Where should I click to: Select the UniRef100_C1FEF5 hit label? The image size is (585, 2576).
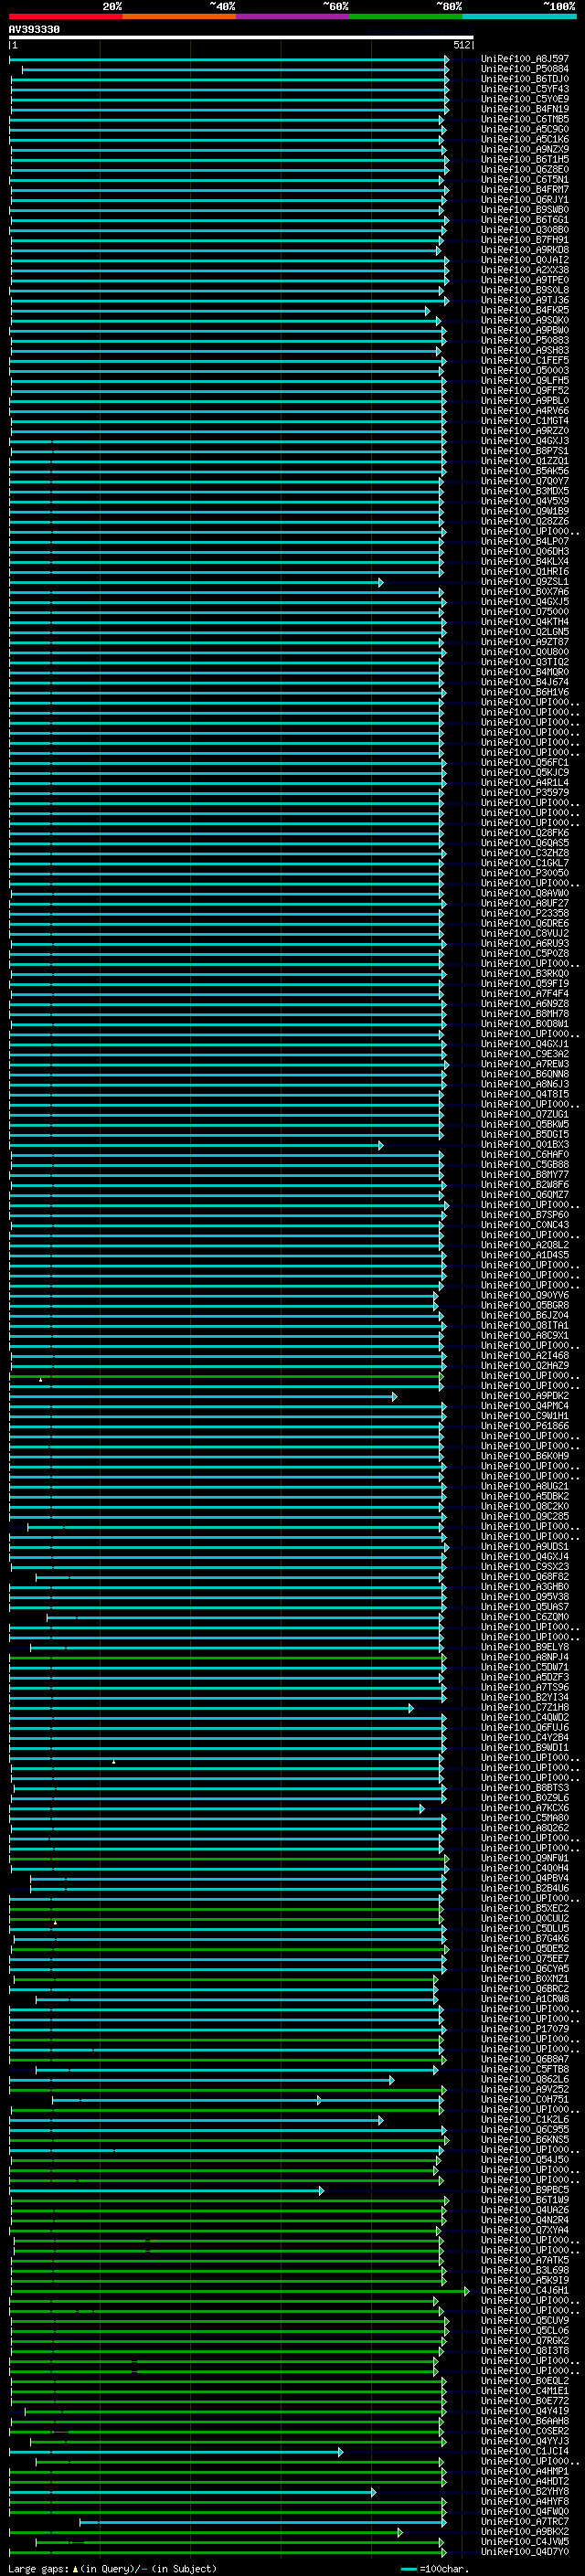tap(525, 360)
